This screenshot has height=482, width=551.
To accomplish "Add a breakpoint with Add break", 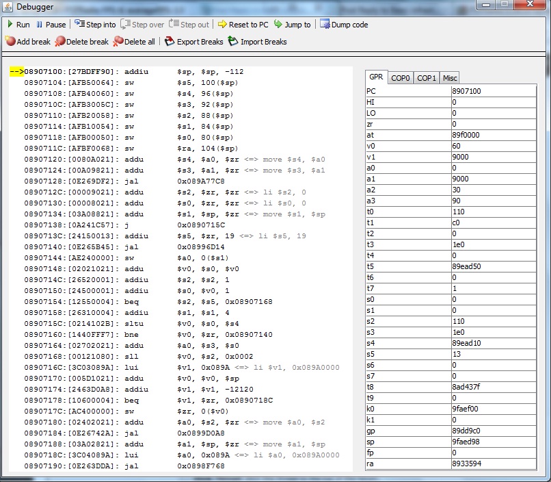I will (28, 42).
